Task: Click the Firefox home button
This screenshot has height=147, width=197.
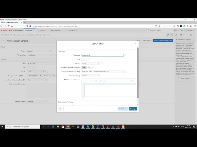Action: (12, 26)
